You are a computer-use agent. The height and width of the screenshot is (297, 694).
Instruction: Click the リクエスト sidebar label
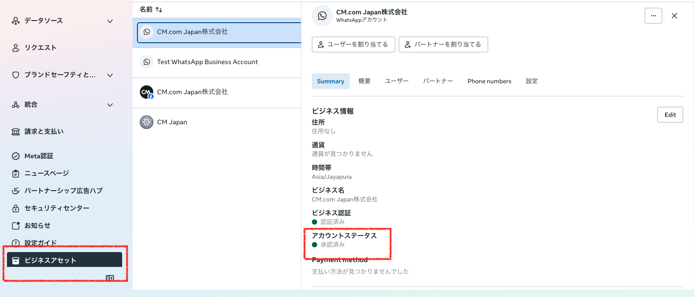click(x=41, y=48)
